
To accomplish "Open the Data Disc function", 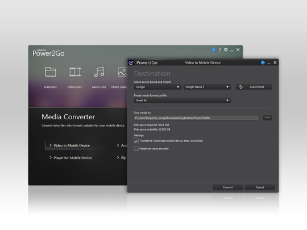I will click(x=51, y=78).
